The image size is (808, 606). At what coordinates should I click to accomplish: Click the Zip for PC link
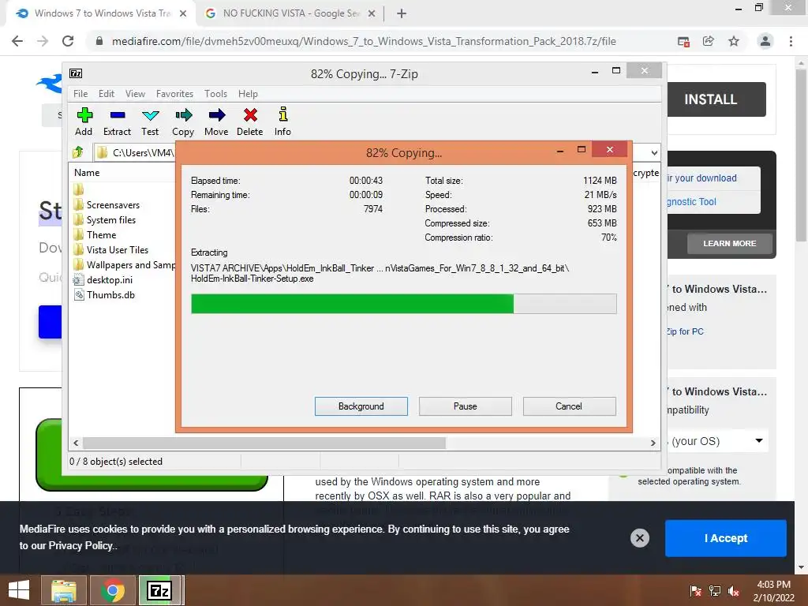(685, 331)
